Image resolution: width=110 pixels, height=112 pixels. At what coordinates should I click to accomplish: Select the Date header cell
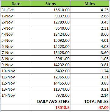[16, 4]
